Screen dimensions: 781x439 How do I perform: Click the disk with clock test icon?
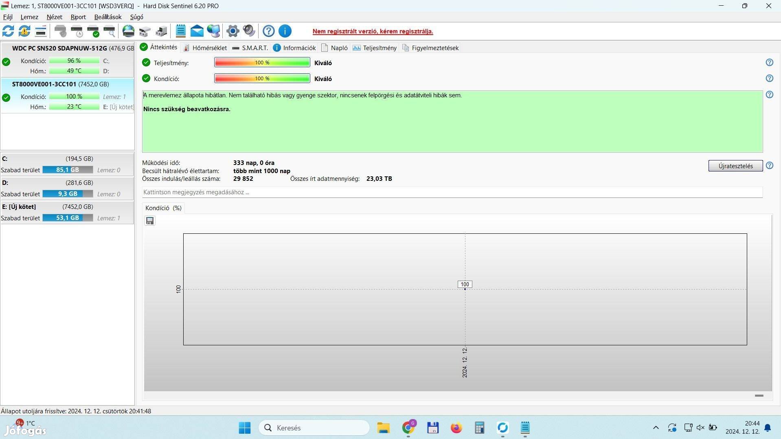(77, 31)
